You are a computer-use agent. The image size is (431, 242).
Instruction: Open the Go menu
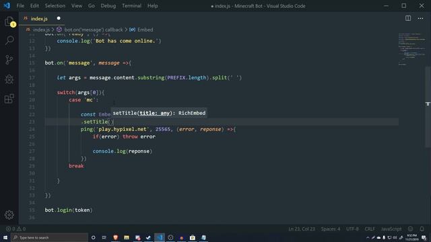pos(92,6)
